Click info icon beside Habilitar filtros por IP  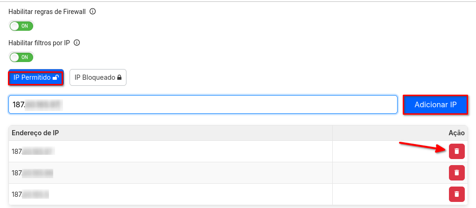point(77,42)
